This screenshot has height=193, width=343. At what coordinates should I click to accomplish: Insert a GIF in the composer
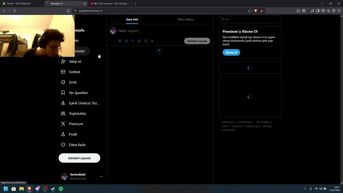[126, 41]
